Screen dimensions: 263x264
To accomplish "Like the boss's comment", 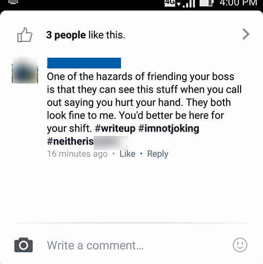I will (x=127, y=154).
